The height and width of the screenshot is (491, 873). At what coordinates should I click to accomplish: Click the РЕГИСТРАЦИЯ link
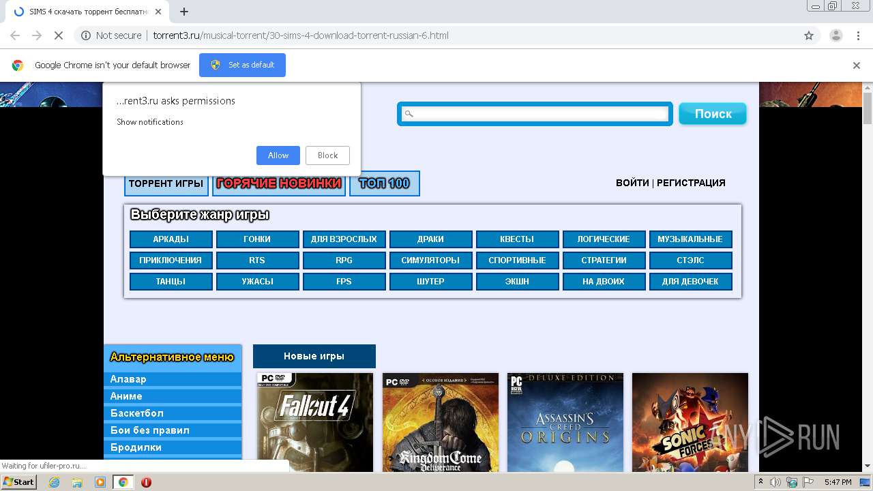691,183
